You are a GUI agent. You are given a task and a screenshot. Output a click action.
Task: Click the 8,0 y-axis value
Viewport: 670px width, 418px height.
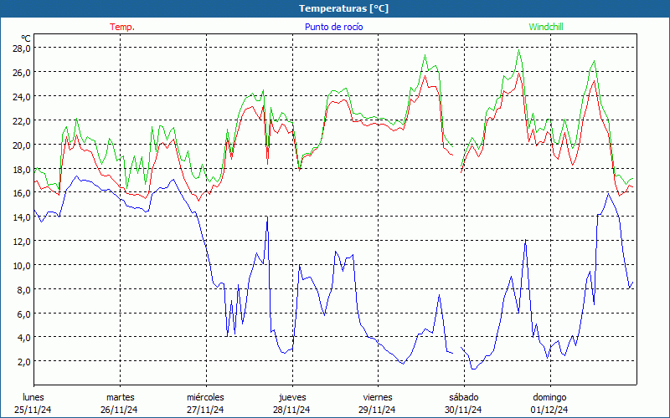pos(23,289)
